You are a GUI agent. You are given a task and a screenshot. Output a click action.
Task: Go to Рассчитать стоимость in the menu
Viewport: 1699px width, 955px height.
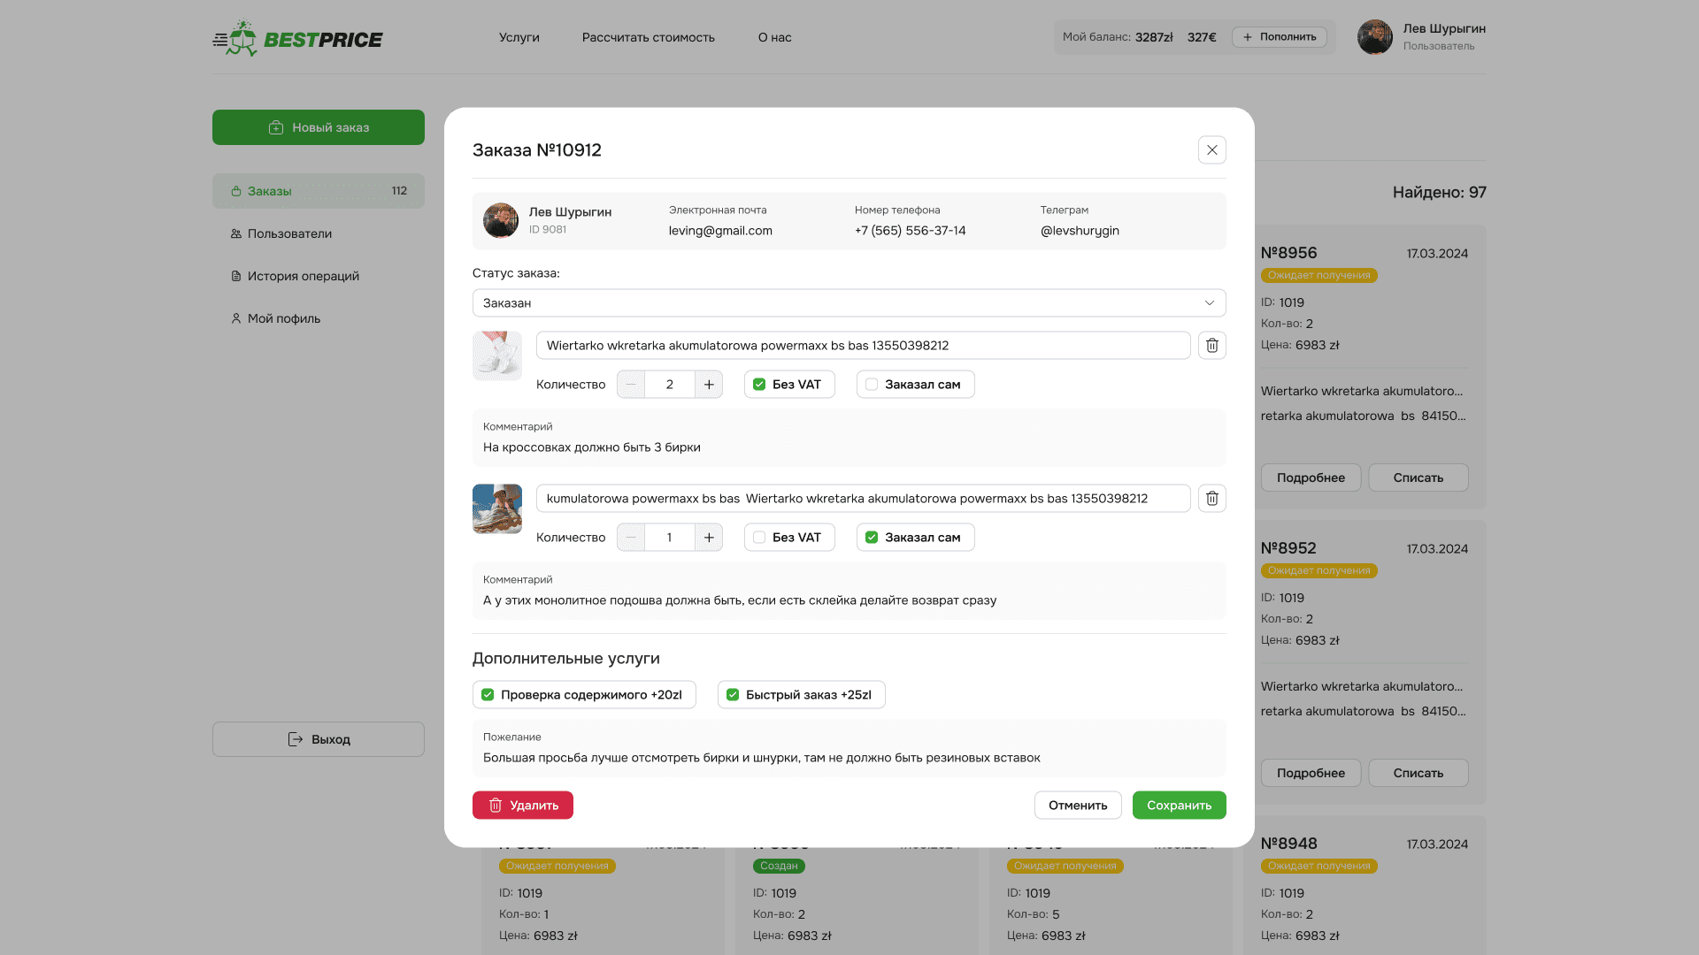(x=648, y=38)
